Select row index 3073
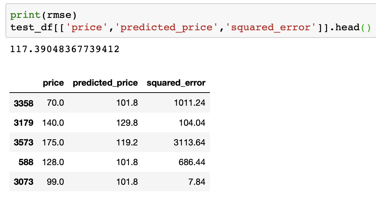The image size is (376, 199). coord(23,182)
